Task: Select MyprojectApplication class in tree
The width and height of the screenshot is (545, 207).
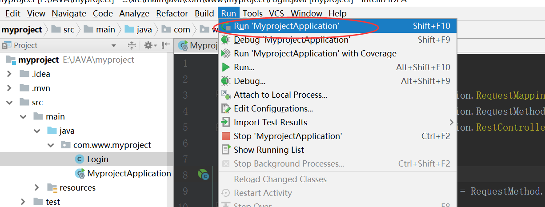Action: tap(129, 174)
